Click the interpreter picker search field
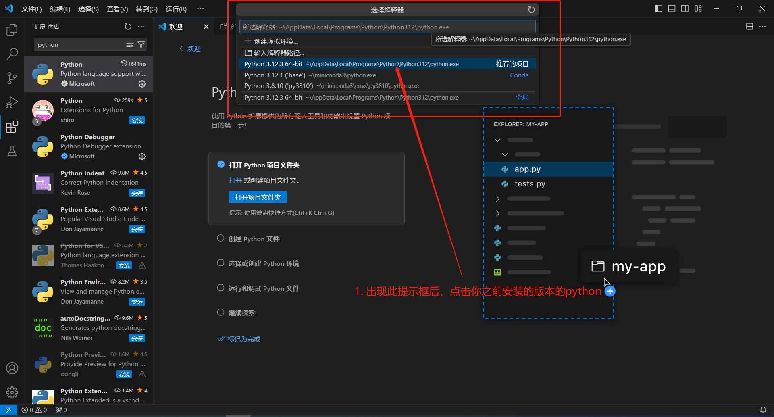774x417 pixels. pyautogui.click(x=387, y=27)
